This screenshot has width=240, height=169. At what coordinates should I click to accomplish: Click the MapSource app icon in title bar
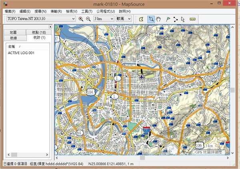5,4
